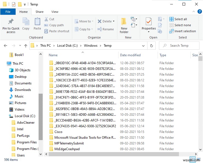
Task: Click the Copy icon in Clipboard group
Action: [x=26, y=21]
